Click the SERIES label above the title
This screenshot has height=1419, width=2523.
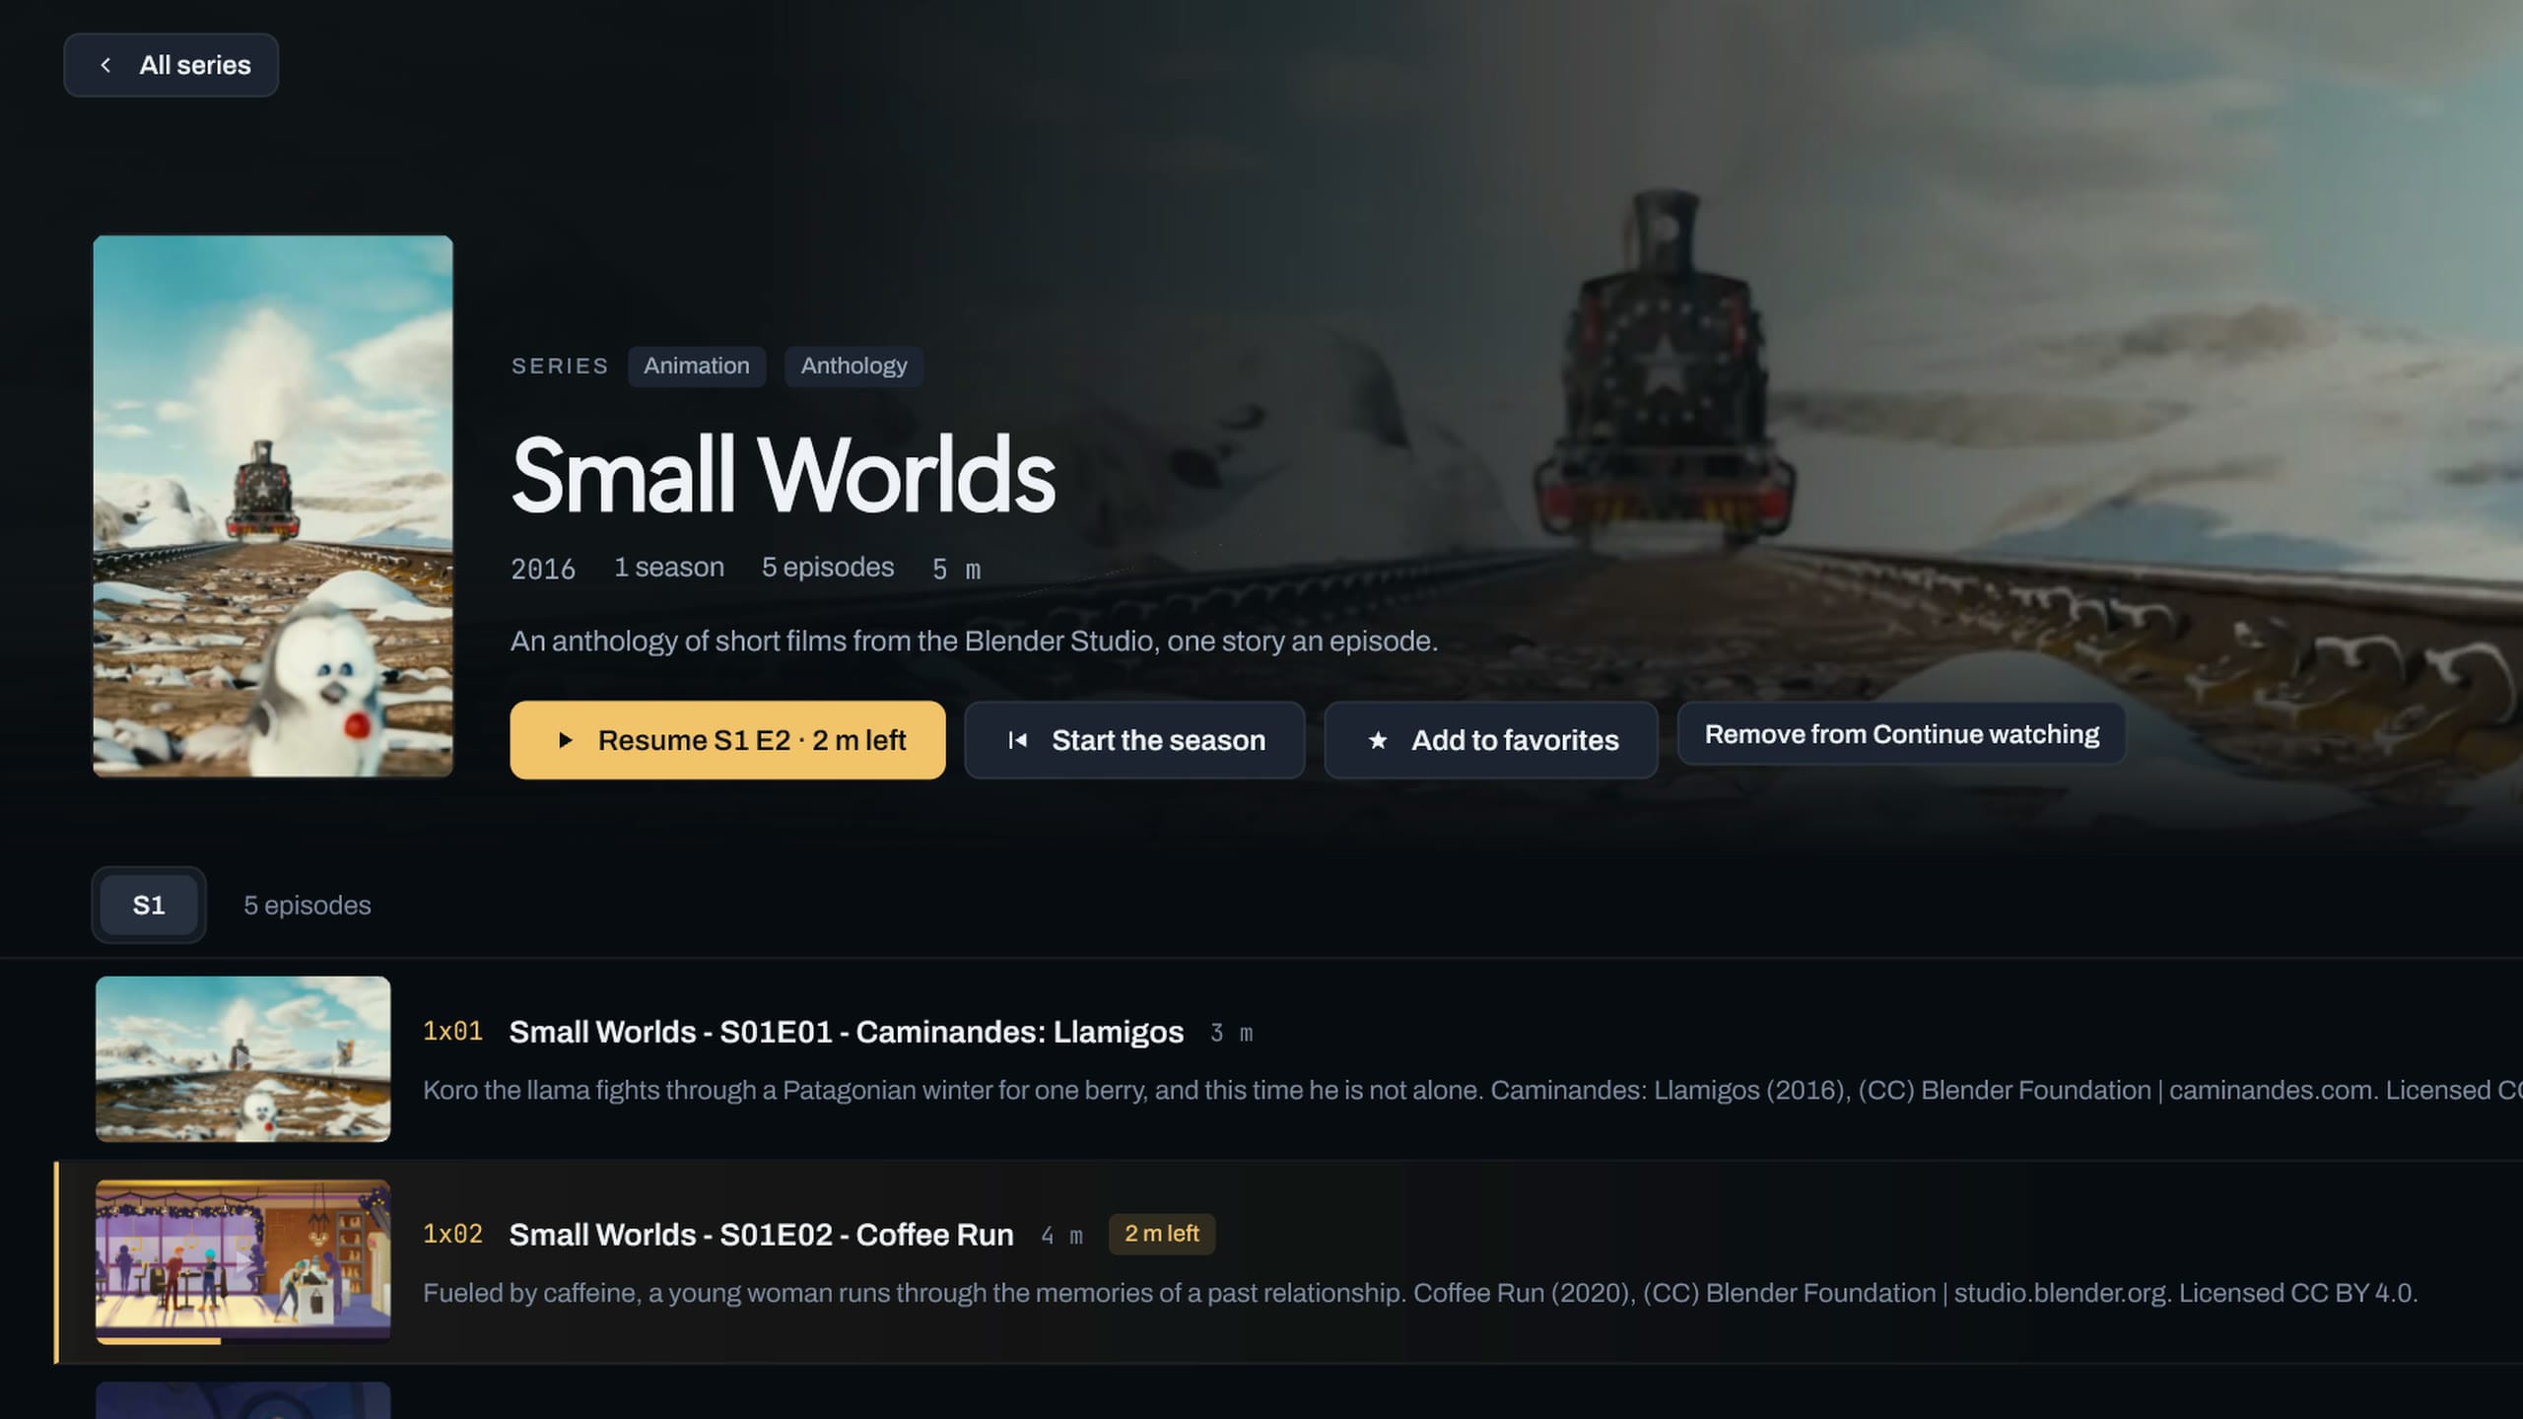coord(560,366)
